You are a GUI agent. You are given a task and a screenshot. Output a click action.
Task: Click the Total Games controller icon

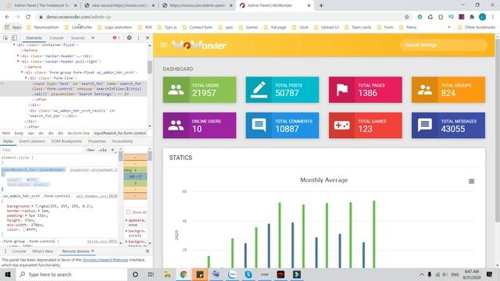tap(342, 126)
